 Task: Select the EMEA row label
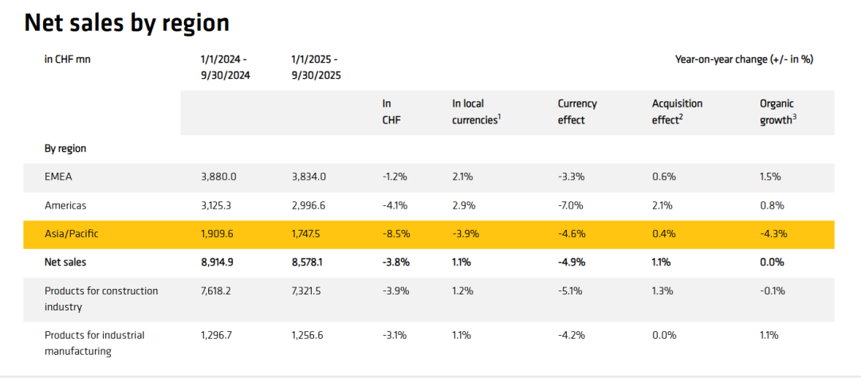[x=59, y=177]
